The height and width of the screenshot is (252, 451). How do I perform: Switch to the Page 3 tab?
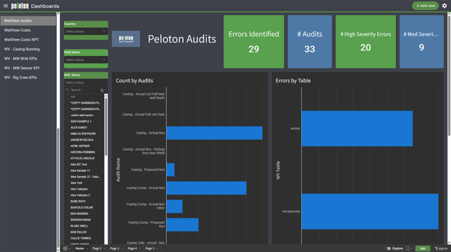point(115,248)
